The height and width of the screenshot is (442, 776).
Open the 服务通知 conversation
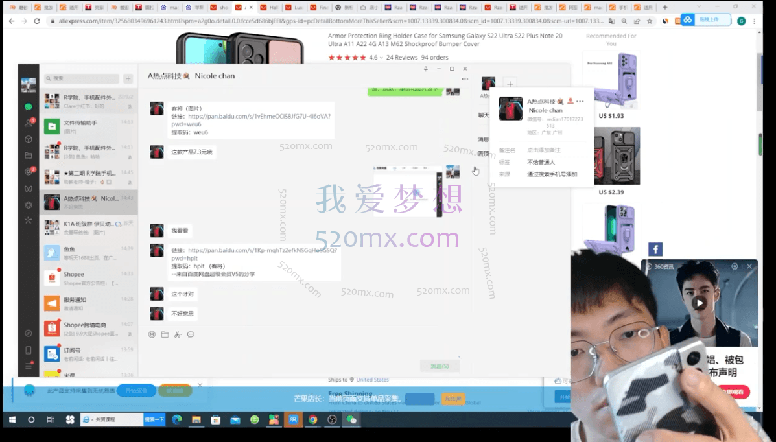click(x=89, y=303)
